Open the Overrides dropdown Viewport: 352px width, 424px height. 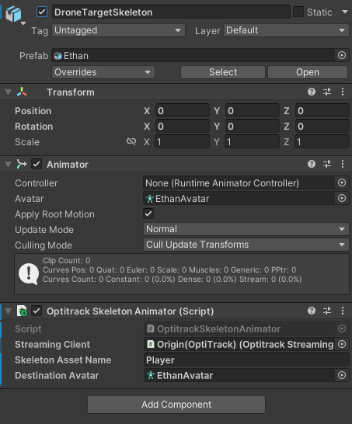pos(103,72)
